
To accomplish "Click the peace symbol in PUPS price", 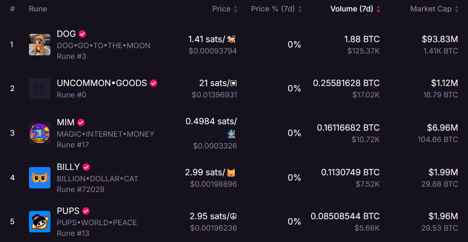I will 233,216.
